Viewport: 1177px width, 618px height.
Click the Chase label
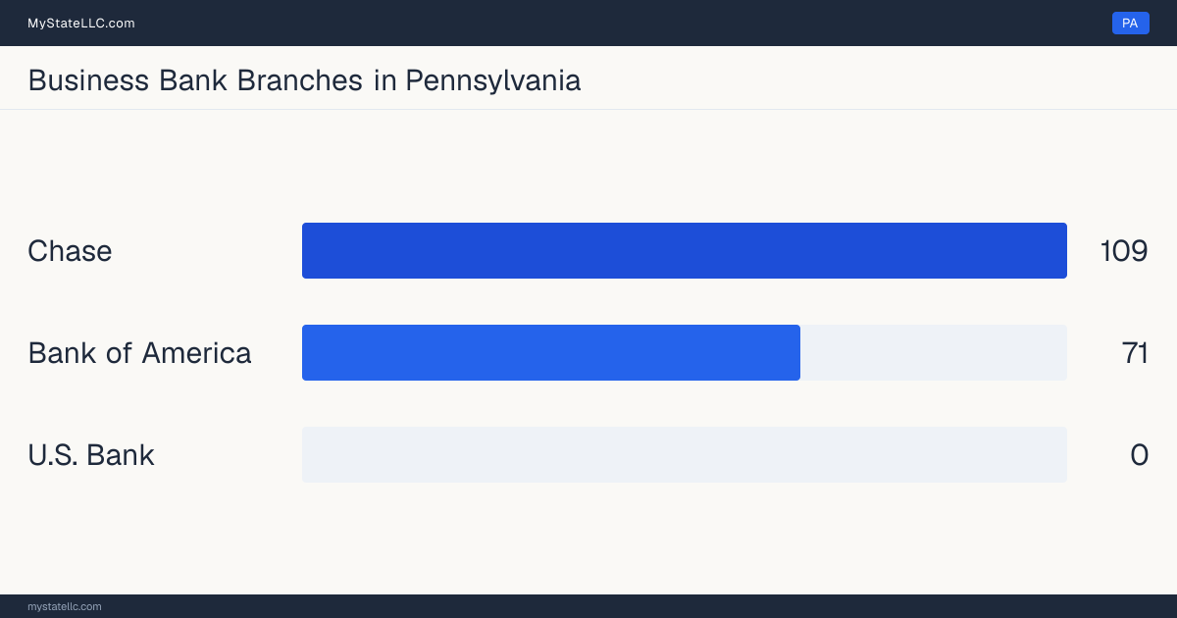tap(70, 251)
